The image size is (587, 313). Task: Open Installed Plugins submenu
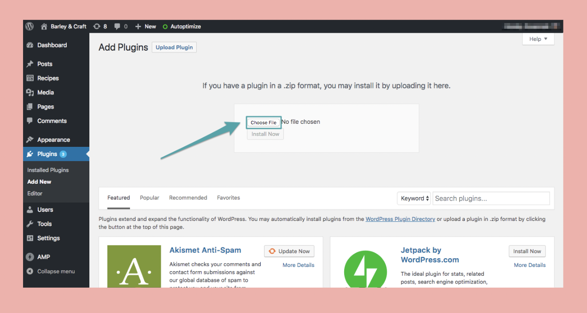[48, 170]
